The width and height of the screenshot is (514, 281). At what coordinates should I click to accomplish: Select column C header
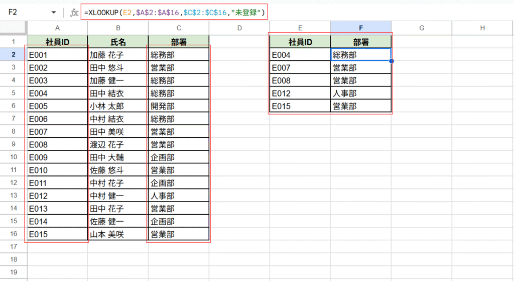[x=179, y=28]
